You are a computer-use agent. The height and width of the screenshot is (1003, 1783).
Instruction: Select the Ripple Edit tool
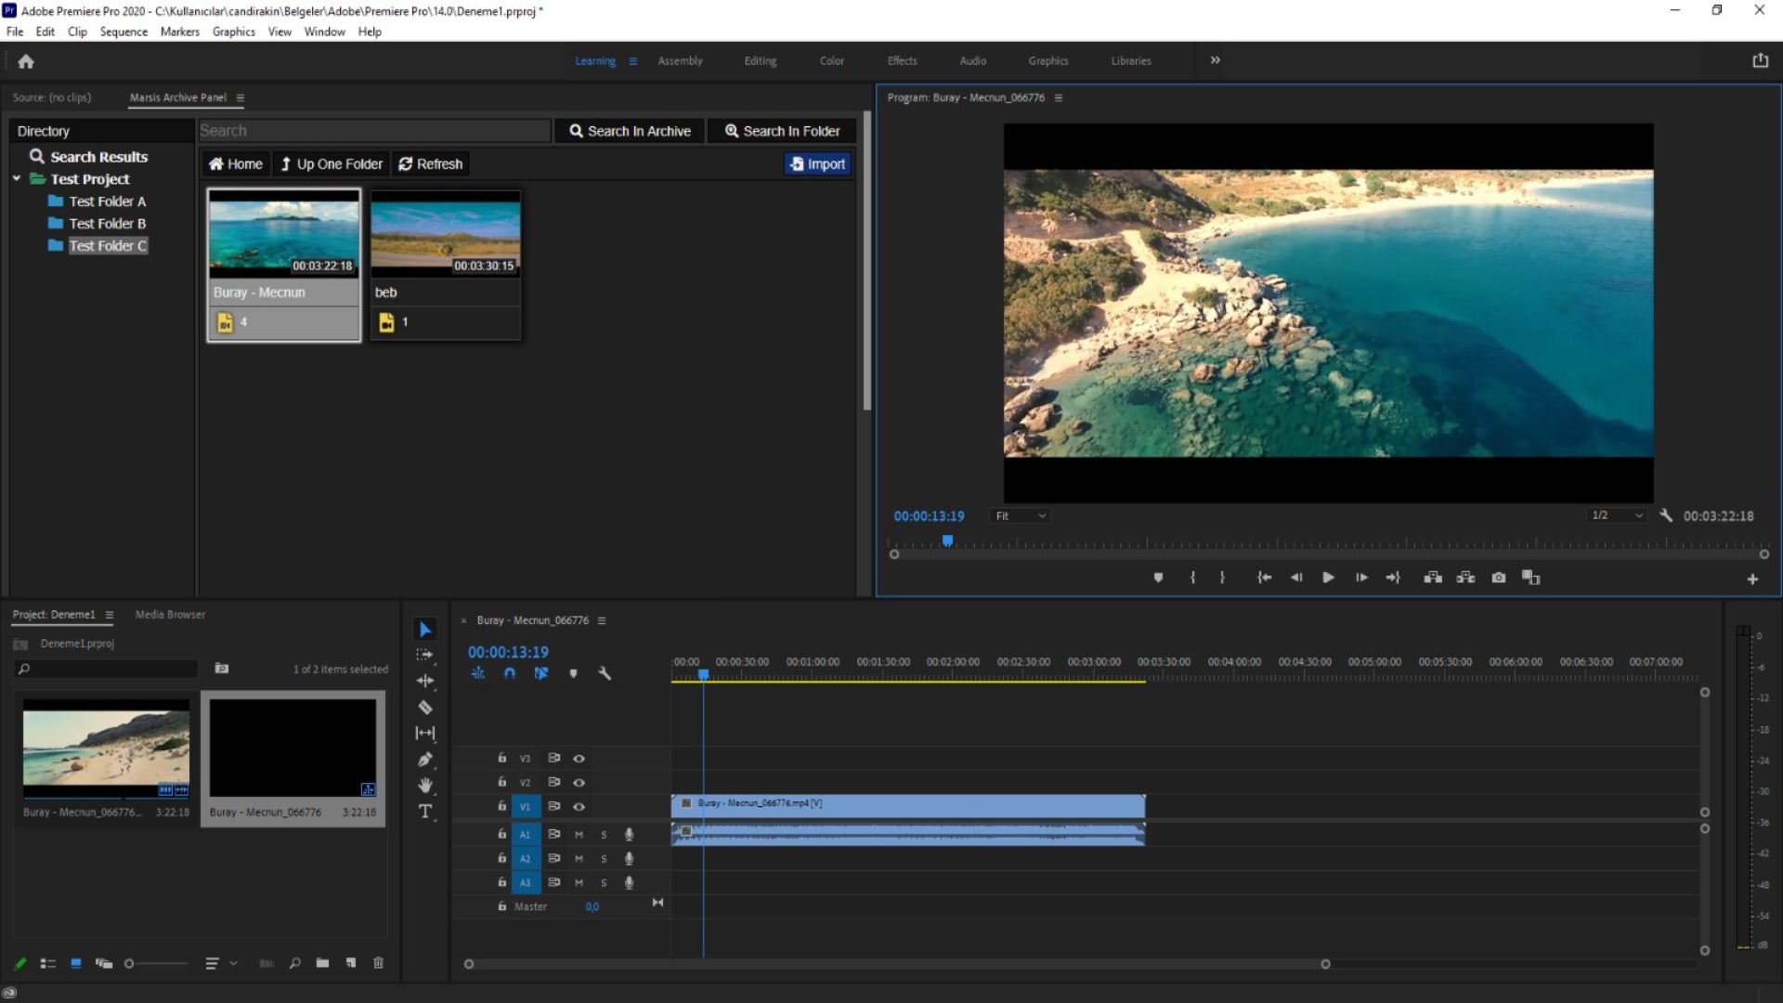[x=425, y=681]
